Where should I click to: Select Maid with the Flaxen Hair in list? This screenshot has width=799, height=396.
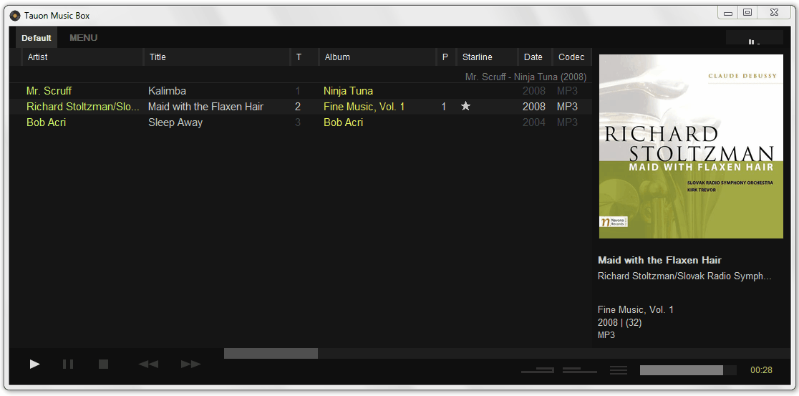(x=206, y=107)
